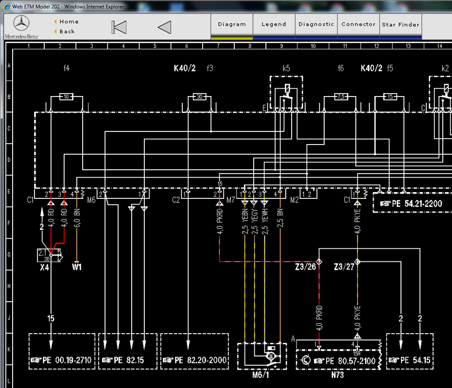Viewport: 452px width, 388px height.
Task: Select the k5 relay symbol
Action: 286,93
